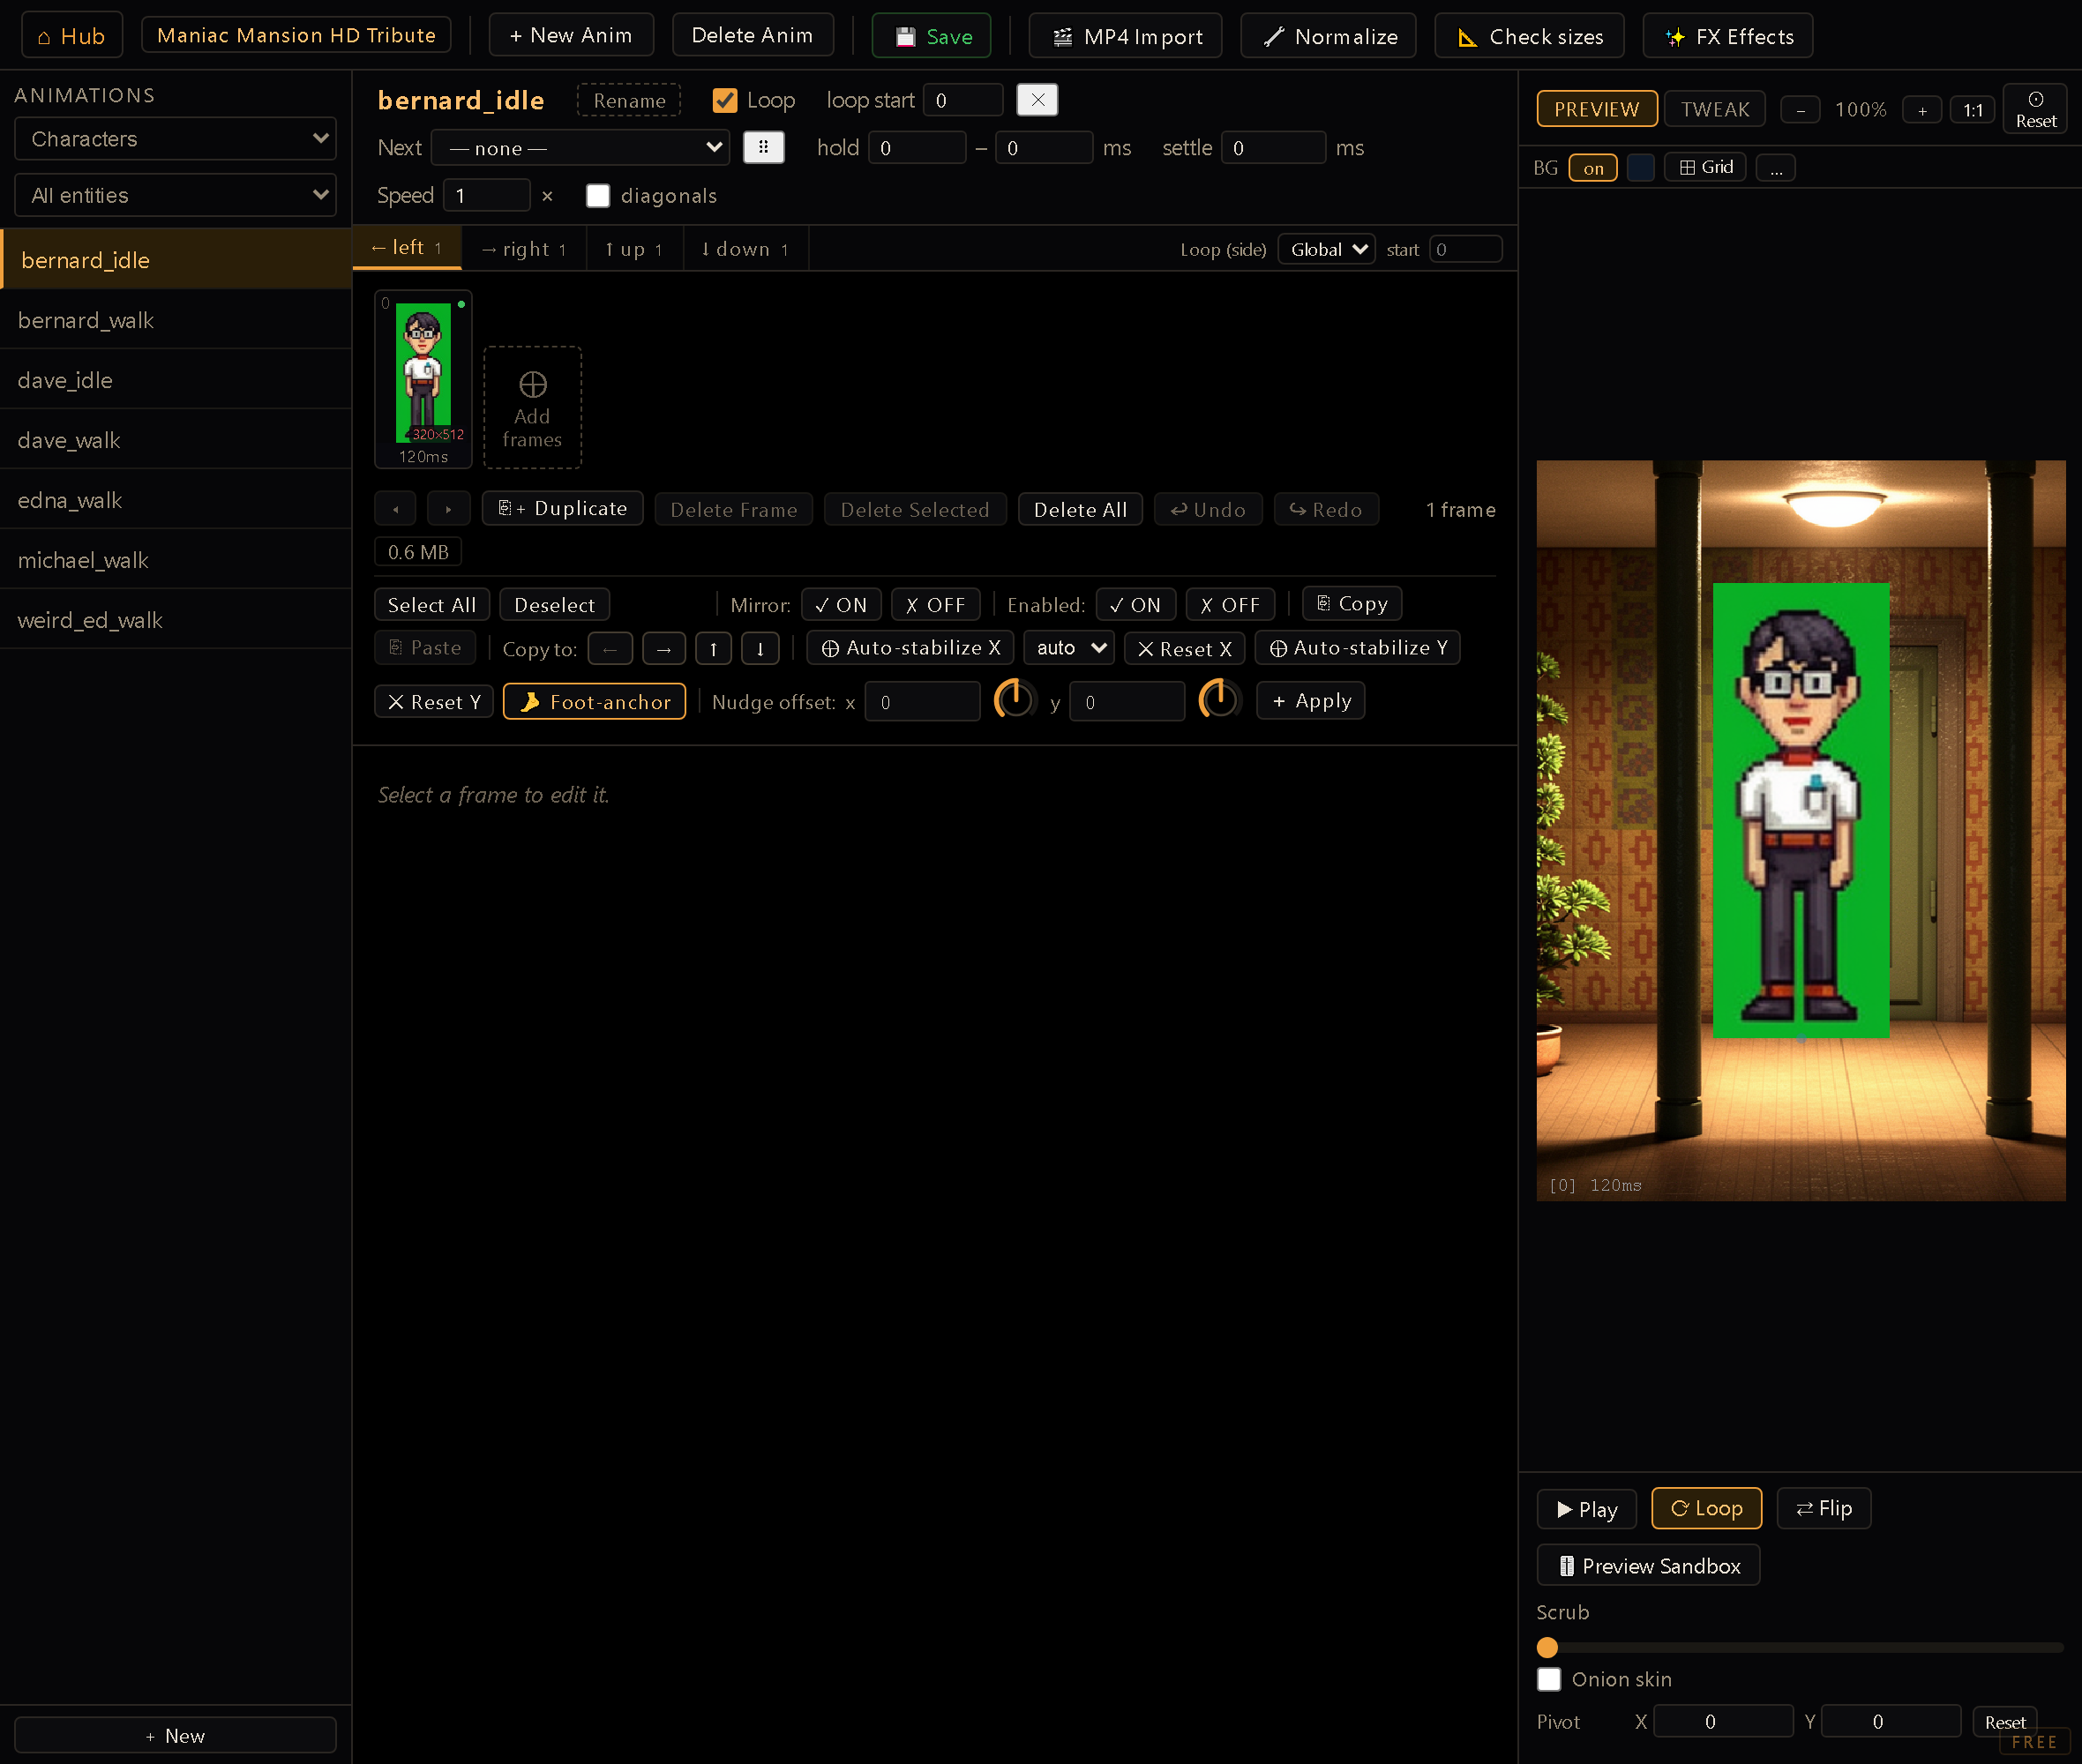The image size is (2082, 1764).
Task: Play the animation preview
Action: pyautogui.click(x=1586, y=1509)
